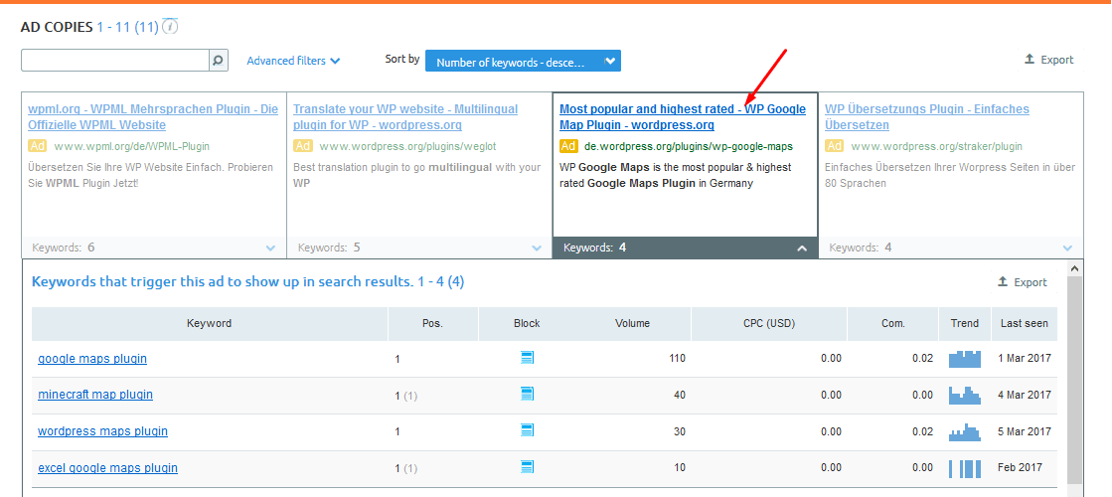Open trend chart for excel google maps plugin

(965, 468)
